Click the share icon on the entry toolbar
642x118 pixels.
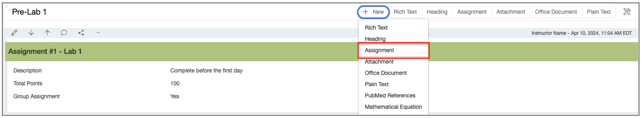tap(81, 33)
